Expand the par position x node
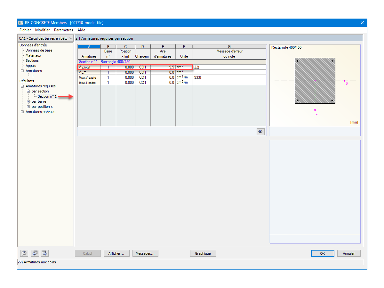This screenshot has height=288, width=384. point(28,107)
